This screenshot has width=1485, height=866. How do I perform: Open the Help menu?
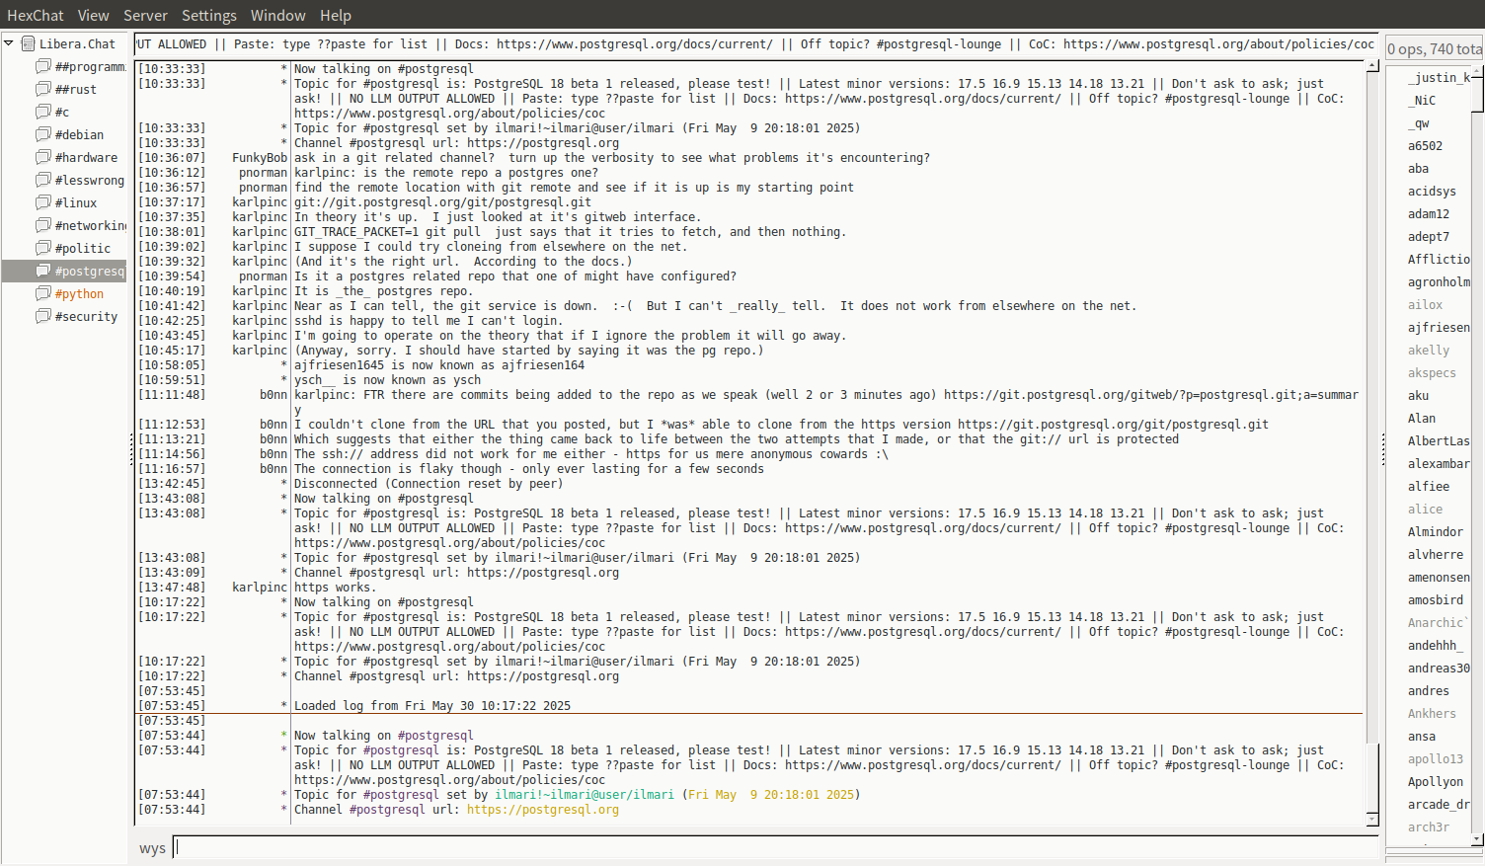[335, 15]
